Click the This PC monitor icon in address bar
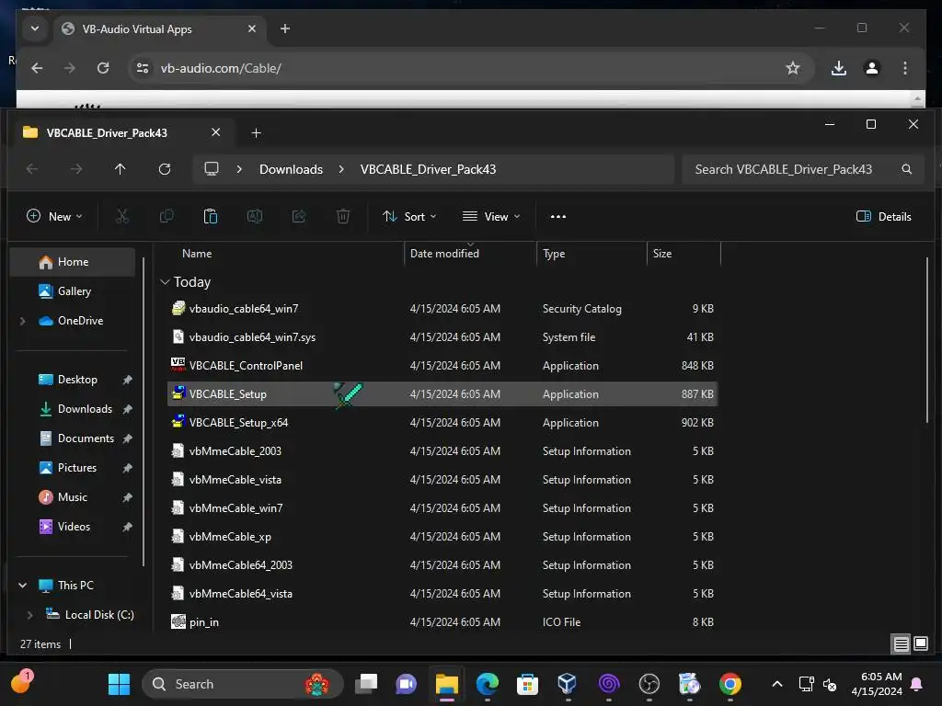Image resolution: width=942 pixels, height=706 pixels. pyautogui.click(x=212, y=169)
